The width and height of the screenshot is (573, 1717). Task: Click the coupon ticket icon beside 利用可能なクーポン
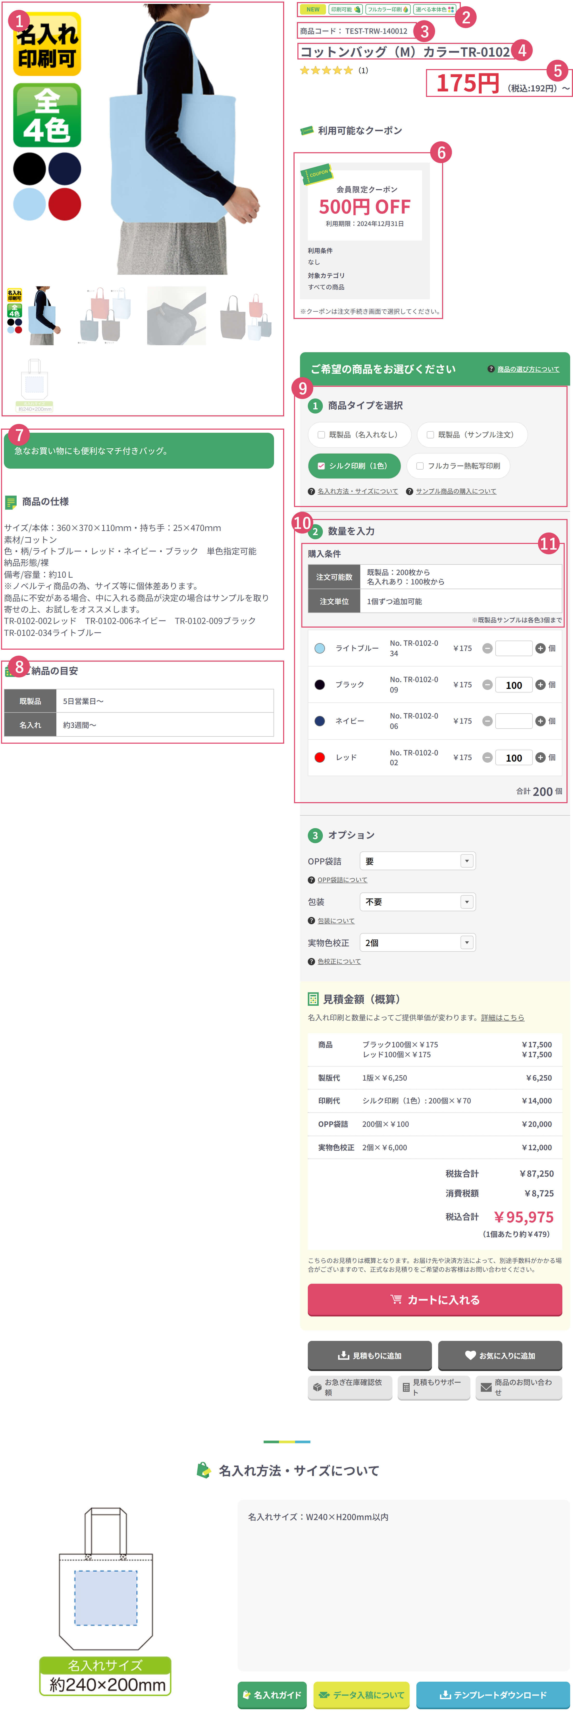coord(307,131)
